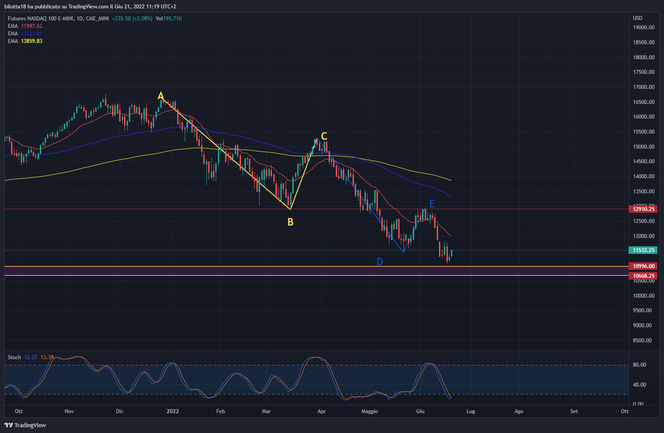Click the 10996.00 price tag
664x433 pixels.
click(x=643, y=266)
